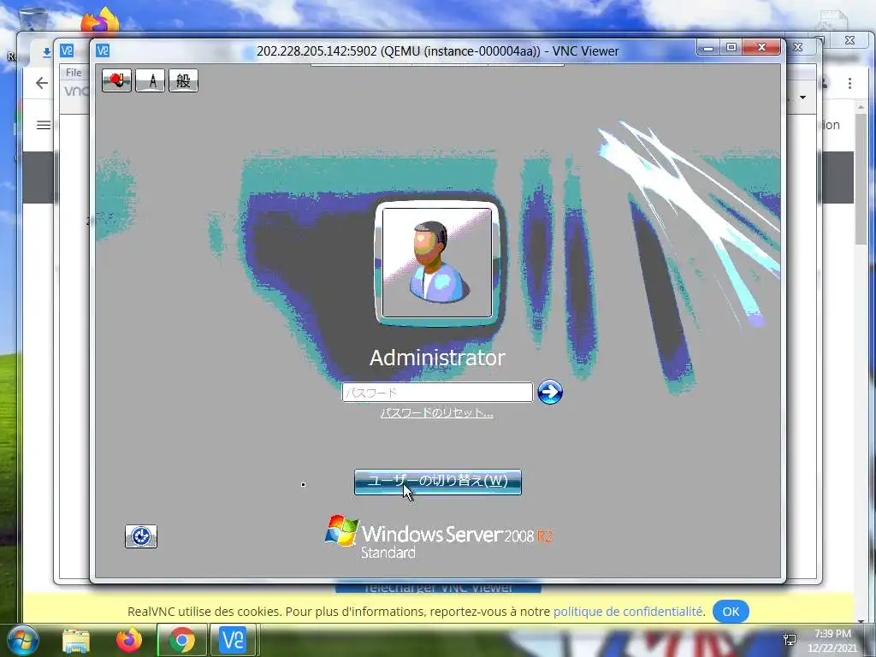Click the network tray icon
Viewport: 876px width, 657px height.
click(x=790, y=640)
